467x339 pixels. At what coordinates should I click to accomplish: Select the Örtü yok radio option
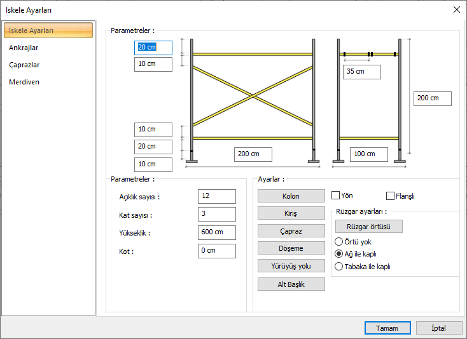tap(339, 242)
